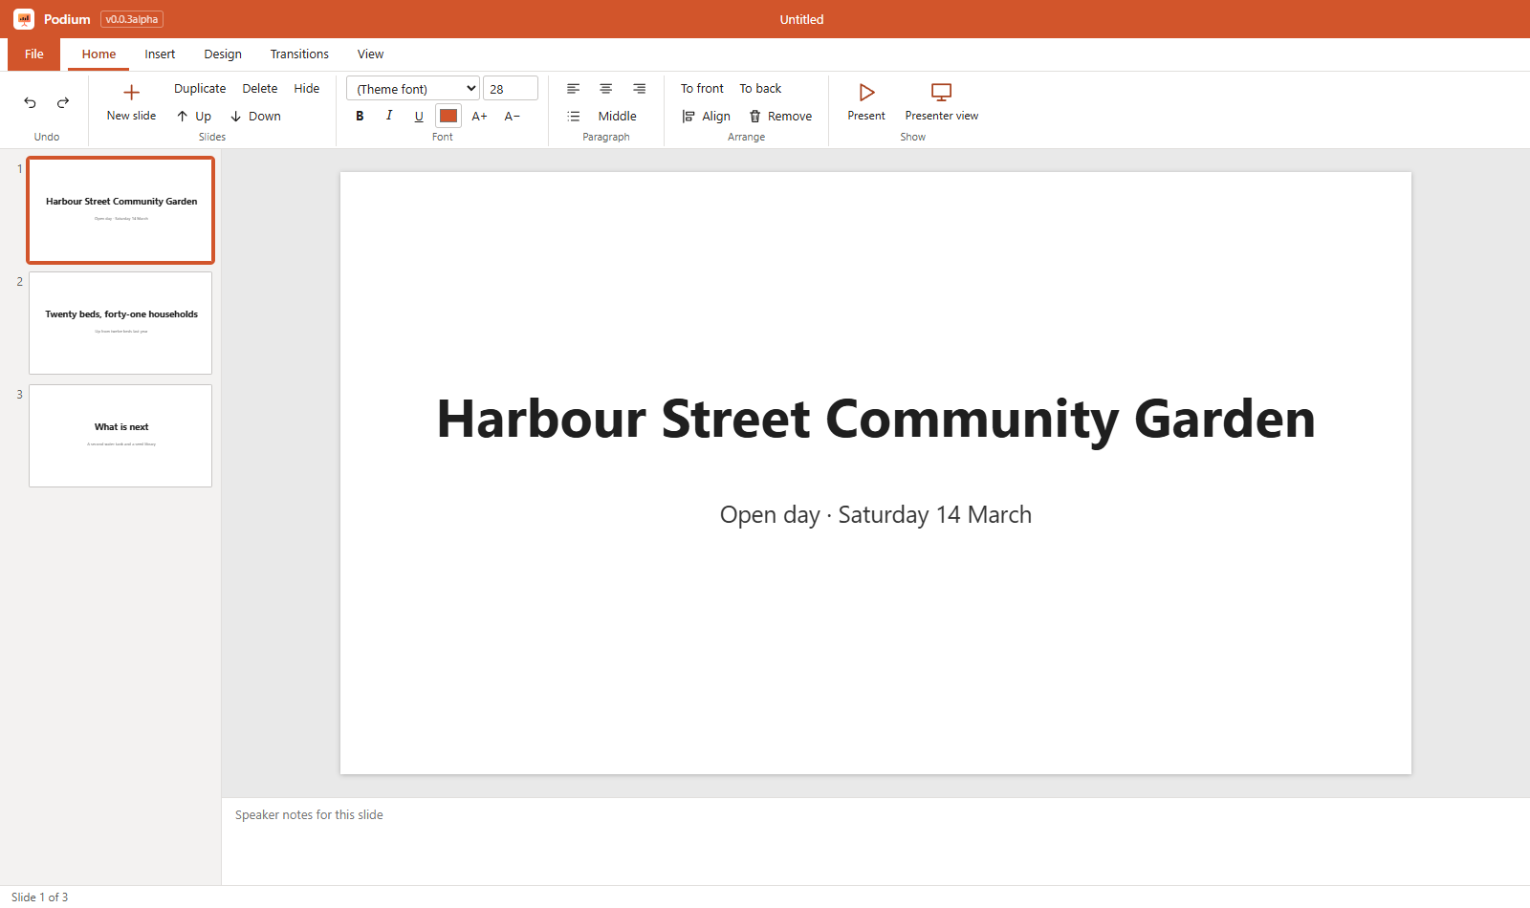Add a New slide
The height and width of the screenshot is (908, 1530).
point(131,102)
